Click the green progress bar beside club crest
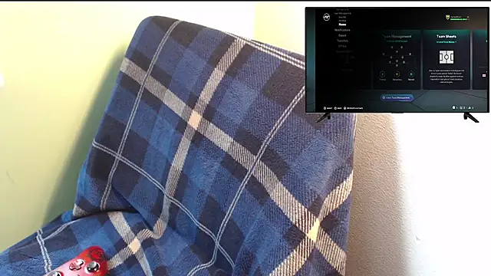 click(459, 19)
